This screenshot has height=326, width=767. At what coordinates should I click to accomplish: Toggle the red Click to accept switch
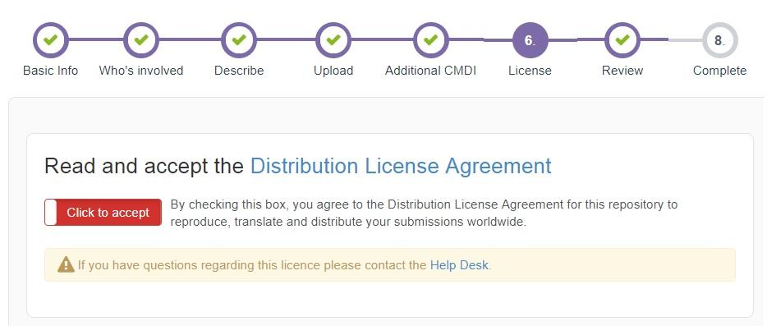[x=103, y=213]
